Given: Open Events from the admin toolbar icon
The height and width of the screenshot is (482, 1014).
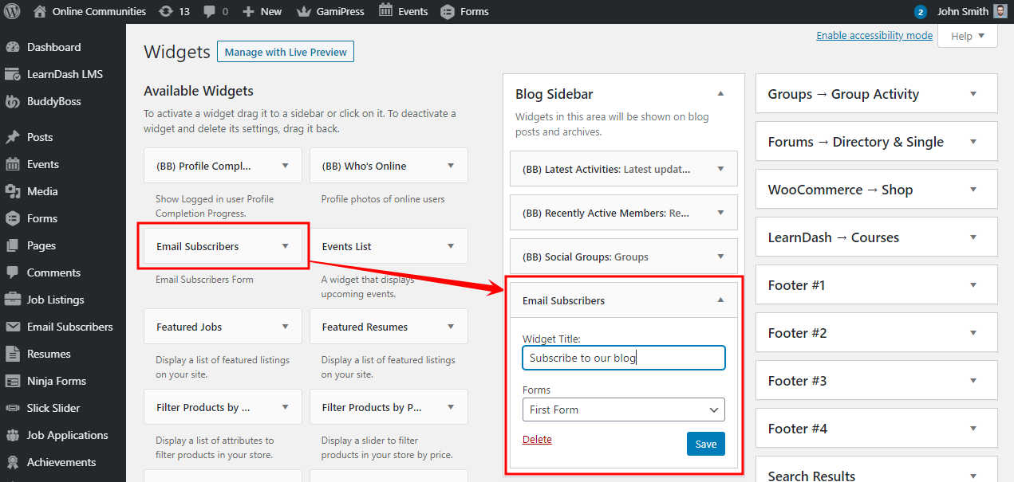Looking at the screenshot, I should [x=385, y=11].
